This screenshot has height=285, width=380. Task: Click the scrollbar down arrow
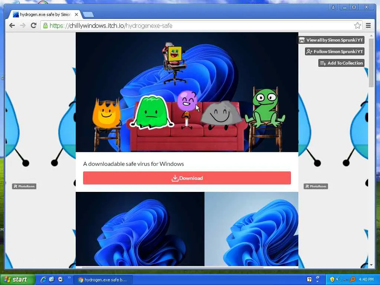[371, 265]
